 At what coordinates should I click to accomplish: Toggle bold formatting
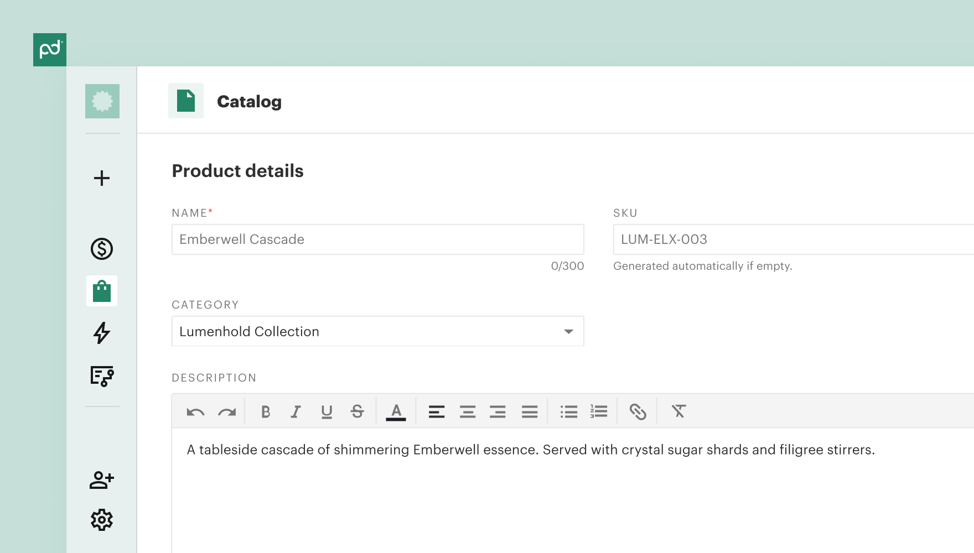(266, 411)
